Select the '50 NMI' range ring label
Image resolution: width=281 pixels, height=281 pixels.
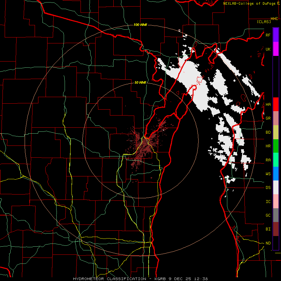140,82
